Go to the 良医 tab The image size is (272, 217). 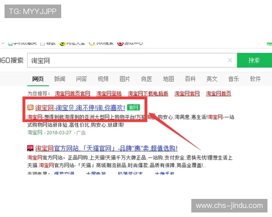(146, 79)
